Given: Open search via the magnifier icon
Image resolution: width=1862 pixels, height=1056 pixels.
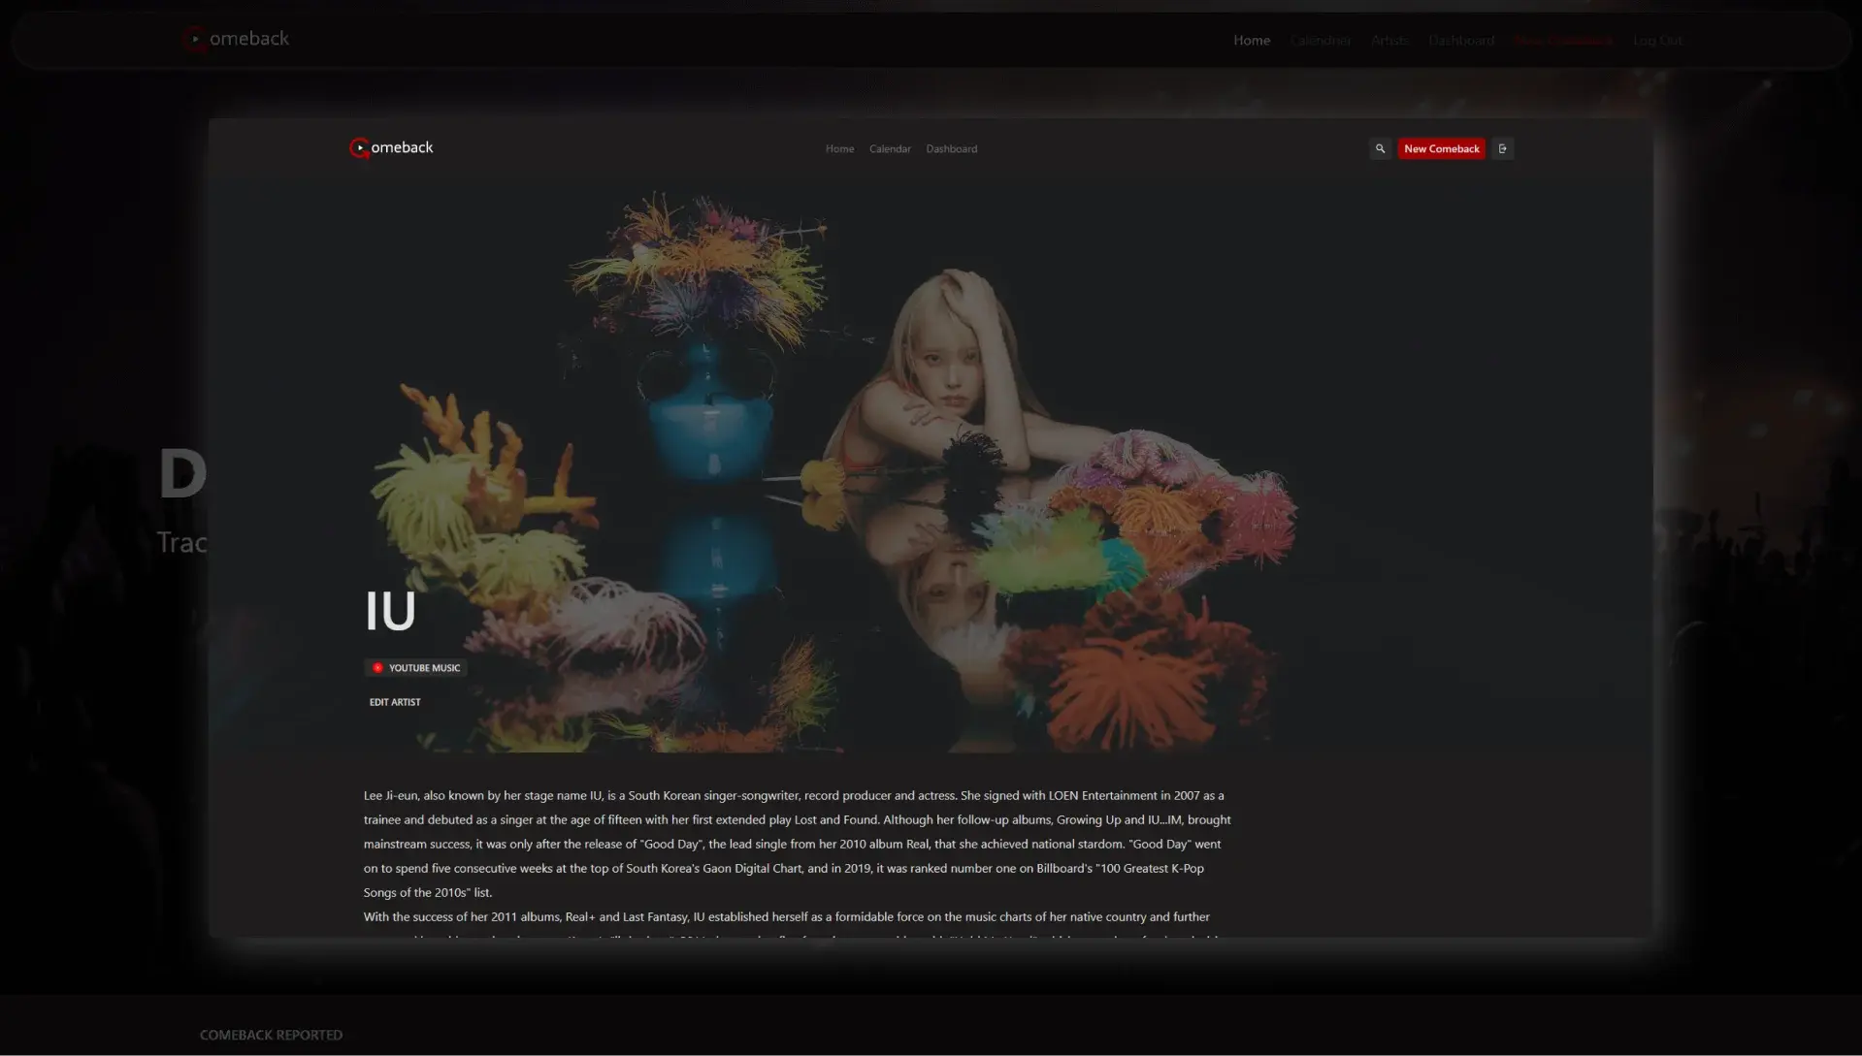Looking at the screenshot, I should point(1379,148).
